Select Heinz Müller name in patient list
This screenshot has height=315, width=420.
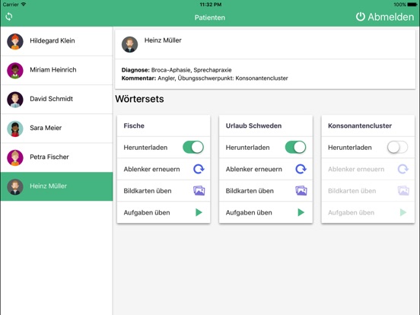click(48, 186)
